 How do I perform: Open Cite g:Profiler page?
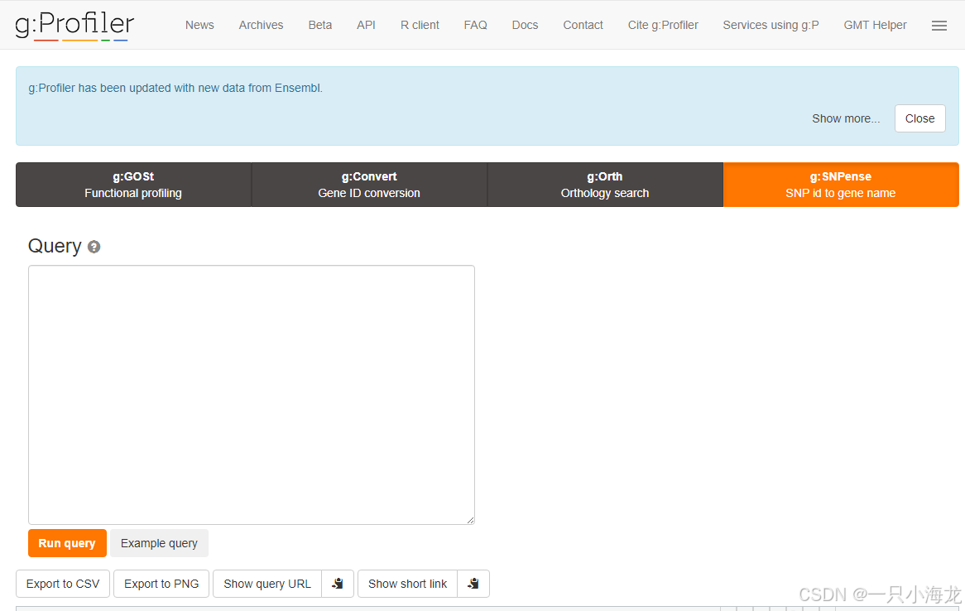[x=663, y=26]
